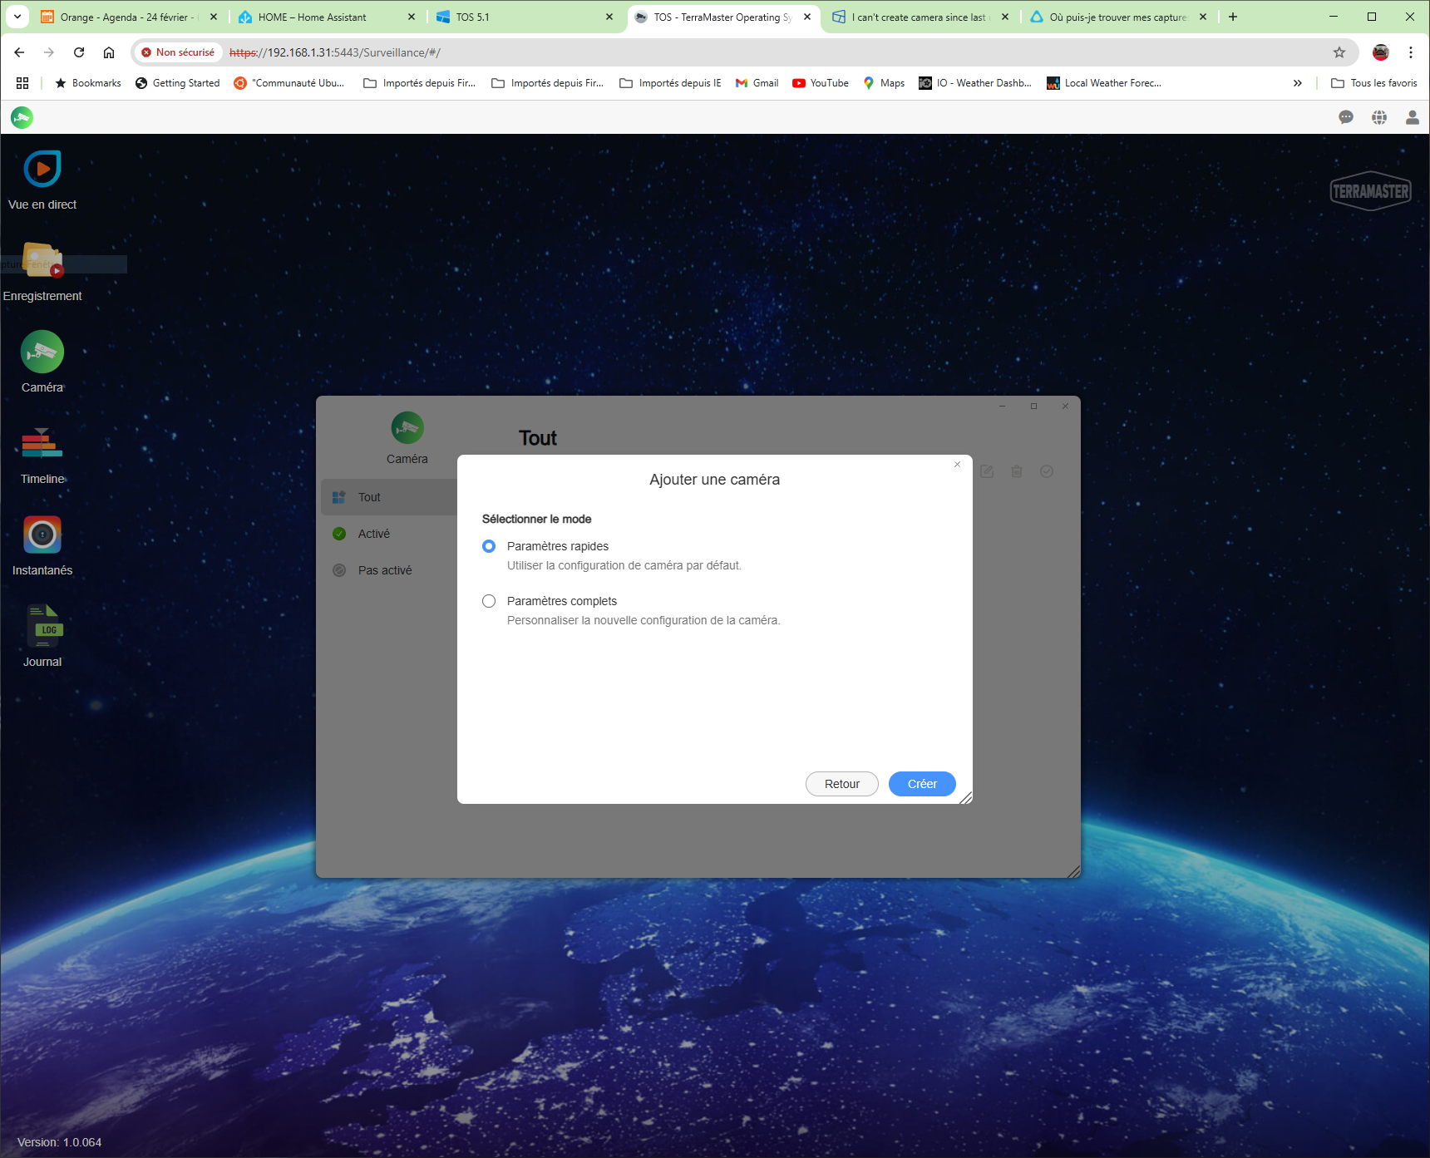This screenshot has width=1430, height=1158.
Task: Open a new browser tab
Action: click(x=1233, y=17)
